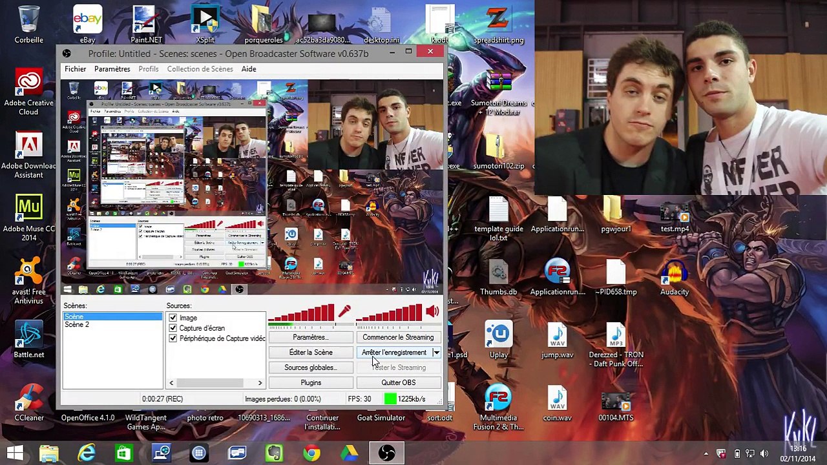Adjust the microphone volume meter
The height and width of the screenshot is (465, 827).
point(301,313)
